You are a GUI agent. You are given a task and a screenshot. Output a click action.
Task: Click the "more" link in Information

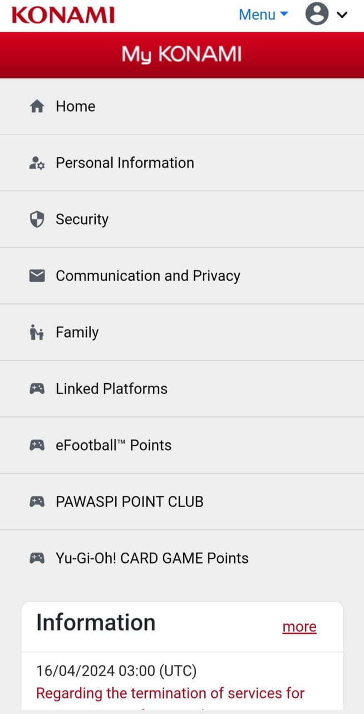tap(299, 627)
